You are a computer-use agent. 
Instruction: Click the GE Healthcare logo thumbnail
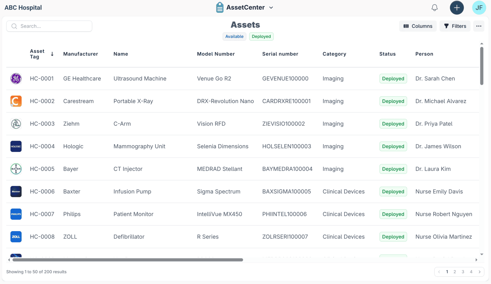tap(16, 79)
